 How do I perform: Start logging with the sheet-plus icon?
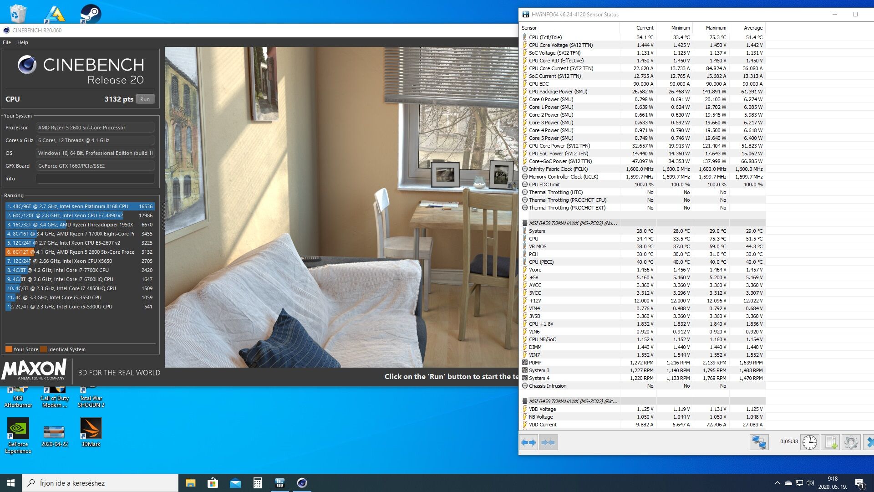pos(830,442)
